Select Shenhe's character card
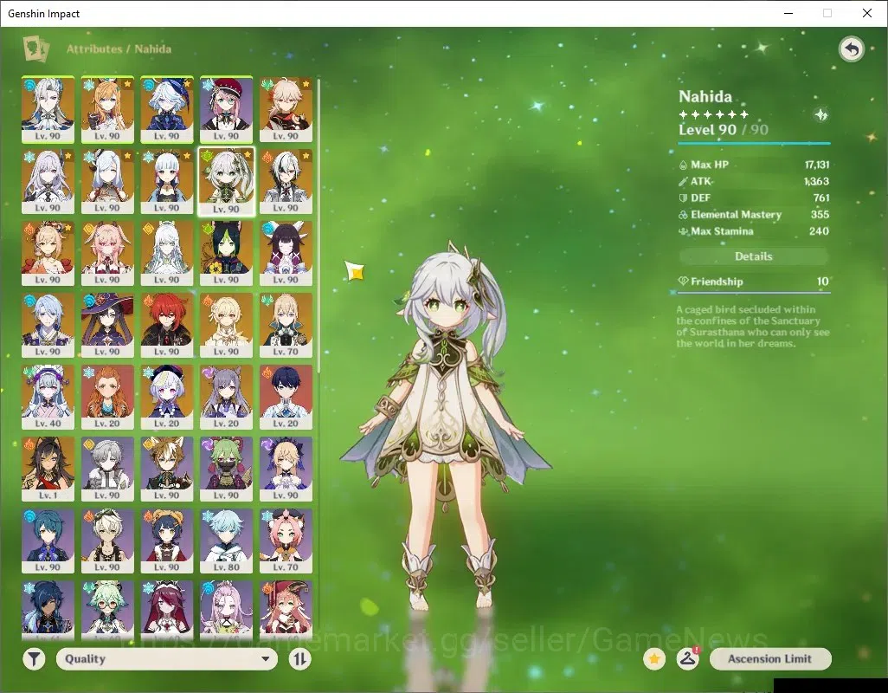Screen dimensions: 888x693 coord(107,182)
